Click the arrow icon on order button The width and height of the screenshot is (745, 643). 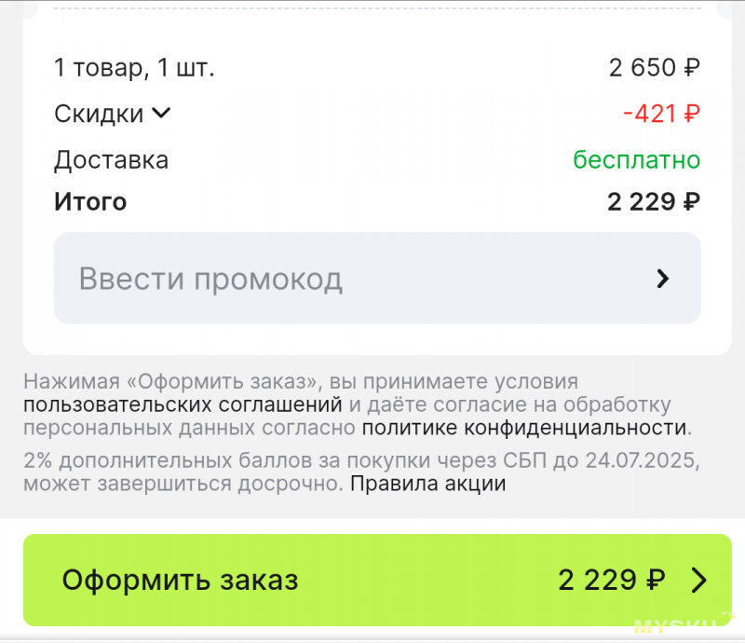click(699, 581)
